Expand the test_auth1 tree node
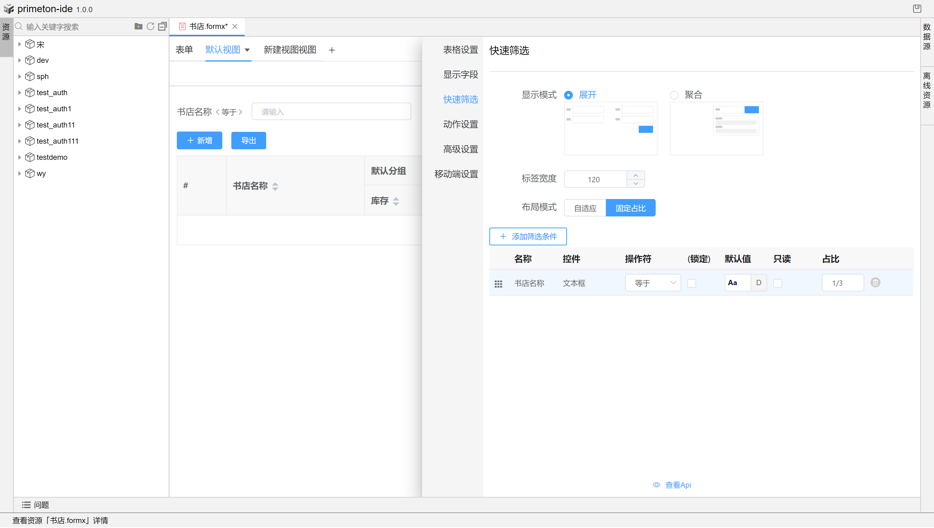Image resolution: width=934 pixels, height=528 pixels. click(x=20, y=109)
